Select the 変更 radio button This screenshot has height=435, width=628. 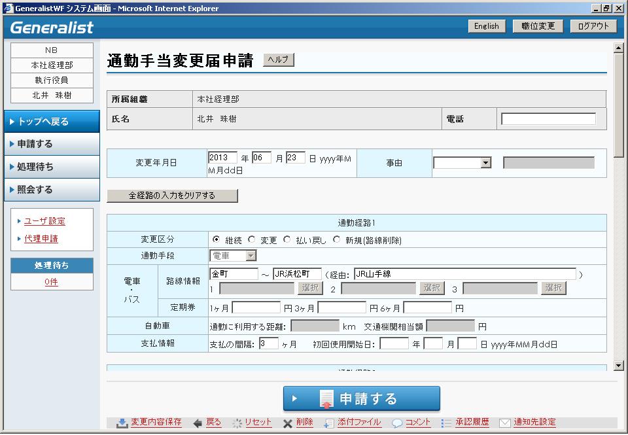coord(252,239)
